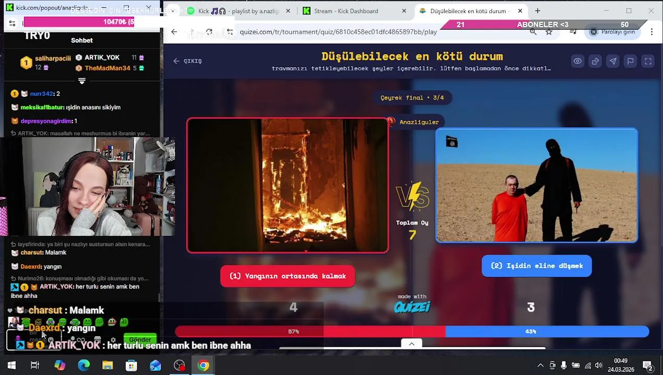Click TheMadMan34 in the leaderboard

[107, 68]
